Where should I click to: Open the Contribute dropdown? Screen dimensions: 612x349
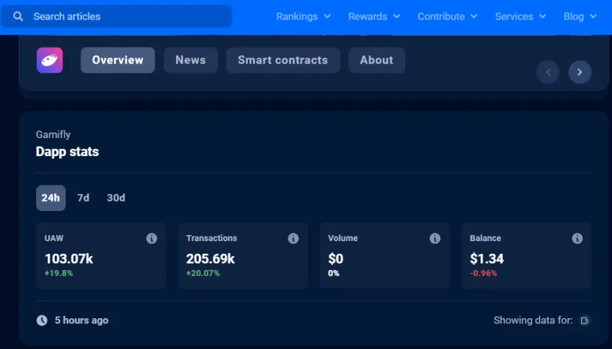point(447,16)
